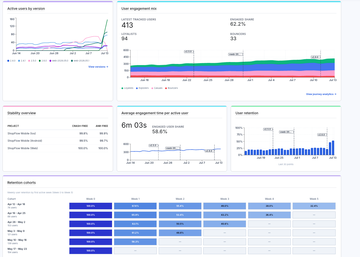The height and width of the screenshot is (257, 360).
Task: Select the Casuals legend entry
Action: click(x=157, y=88)
